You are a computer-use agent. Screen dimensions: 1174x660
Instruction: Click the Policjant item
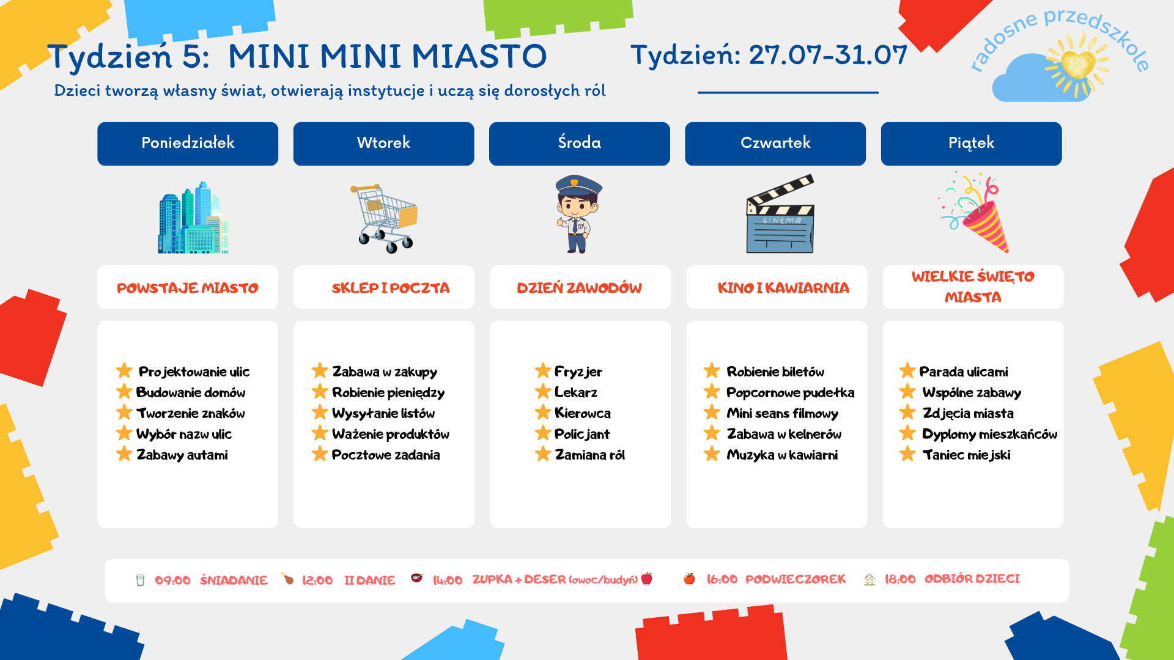click(x=582, y=435)
